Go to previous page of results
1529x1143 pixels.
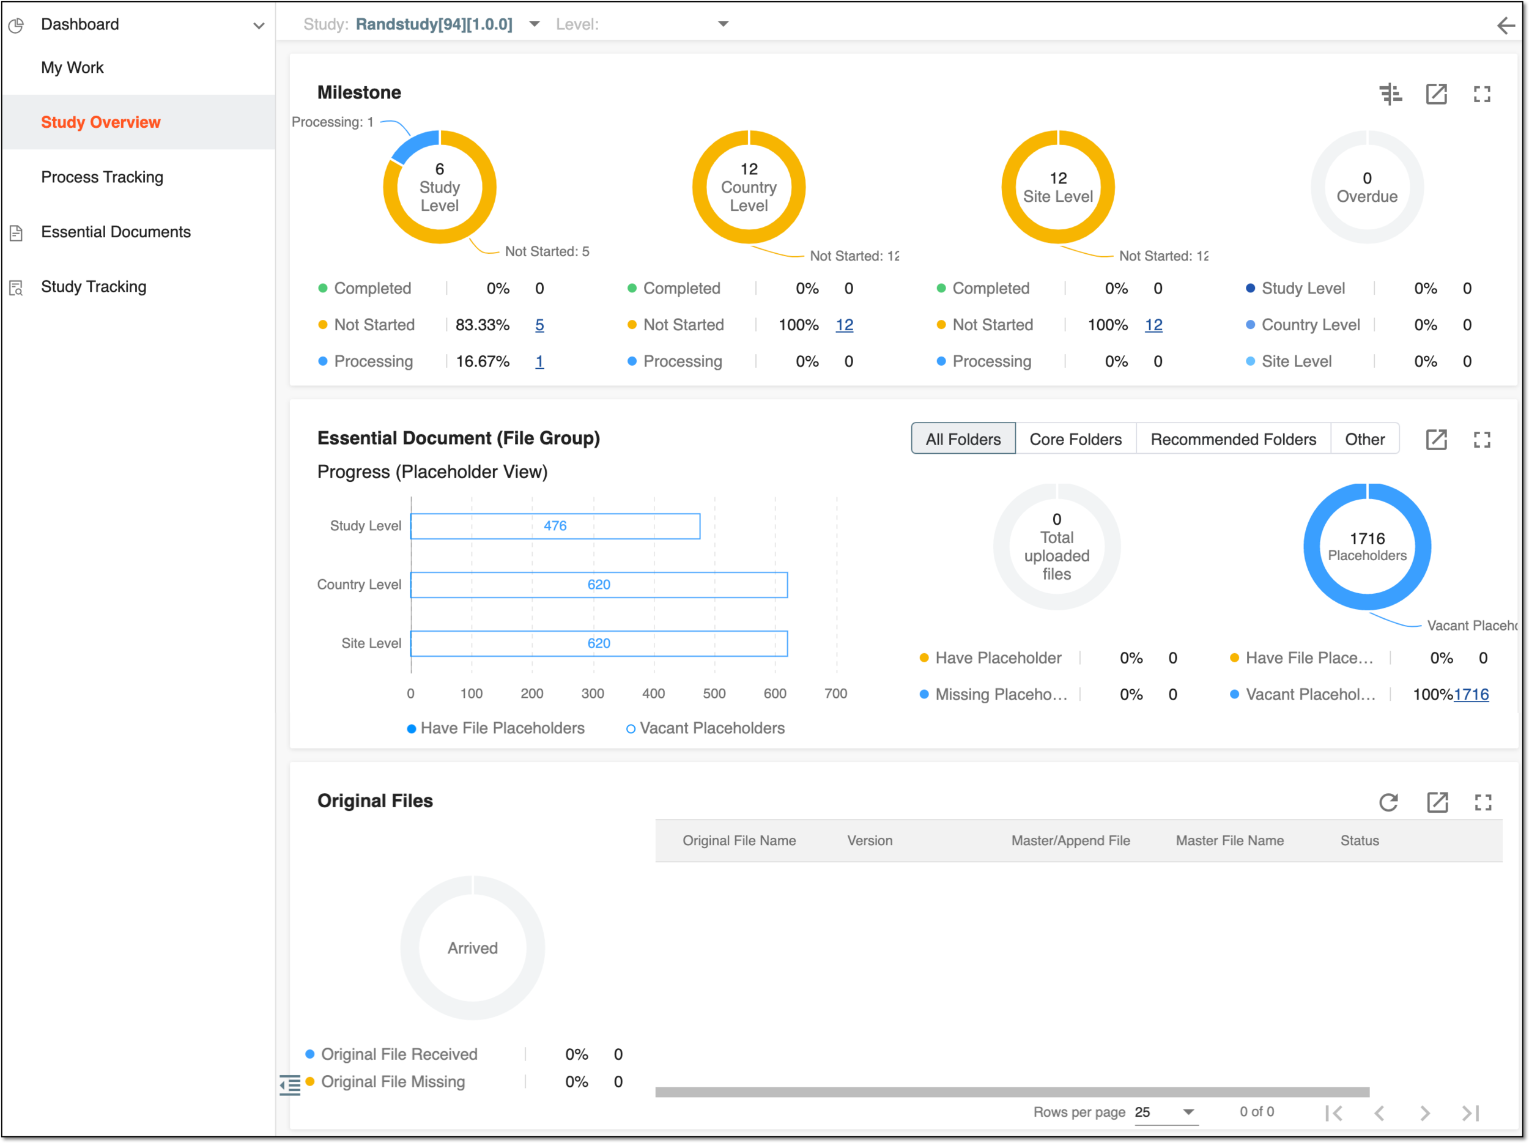coord(1379,1112)
